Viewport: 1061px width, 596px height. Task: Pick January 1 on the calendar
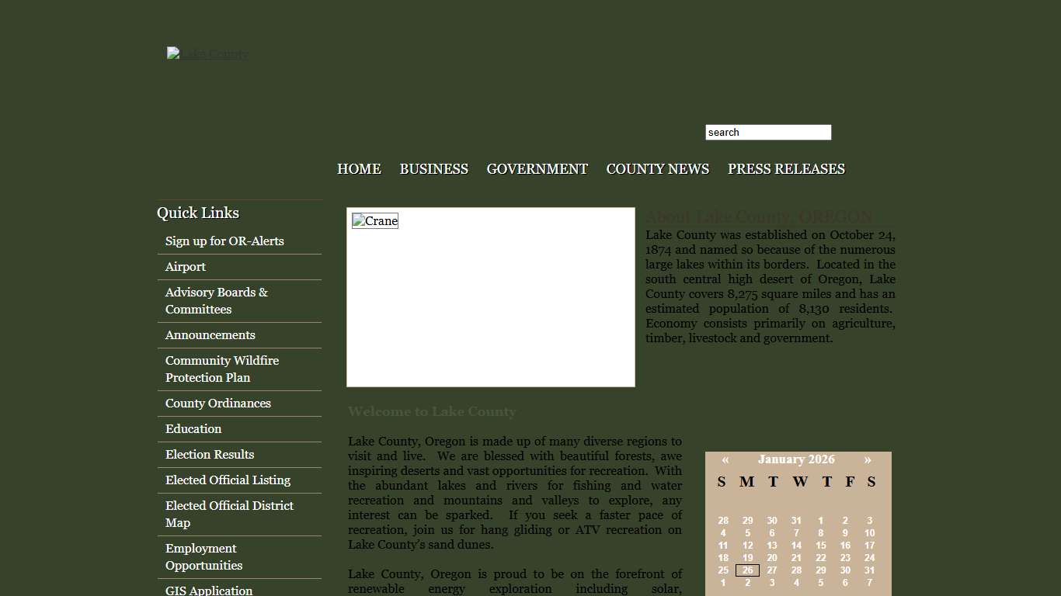[x=820, y=521]
